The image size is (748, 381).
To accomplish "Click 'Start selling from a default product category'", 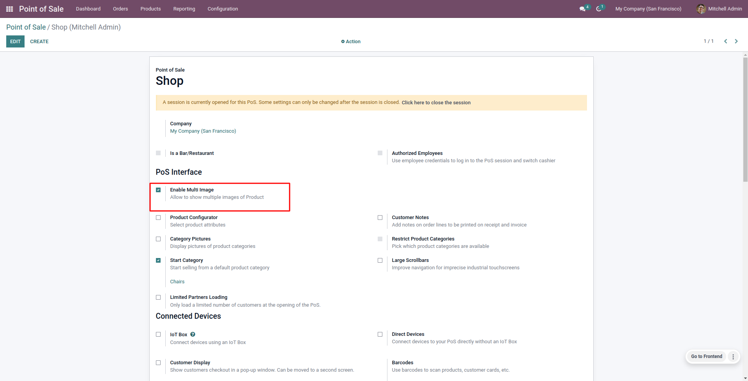I will click(220, 268).
